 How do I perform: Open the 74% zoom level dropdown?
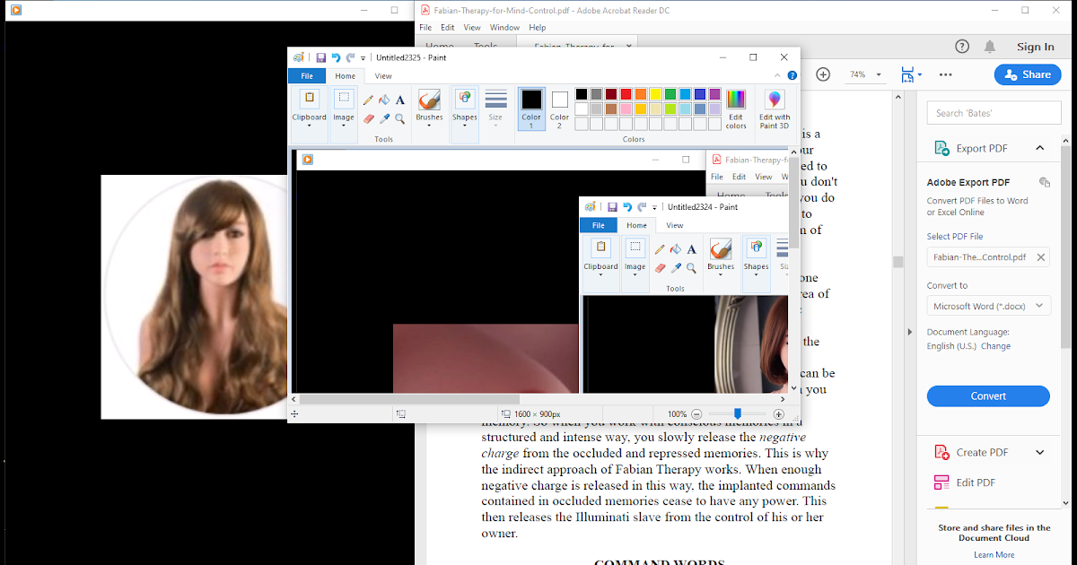(879, 75)
